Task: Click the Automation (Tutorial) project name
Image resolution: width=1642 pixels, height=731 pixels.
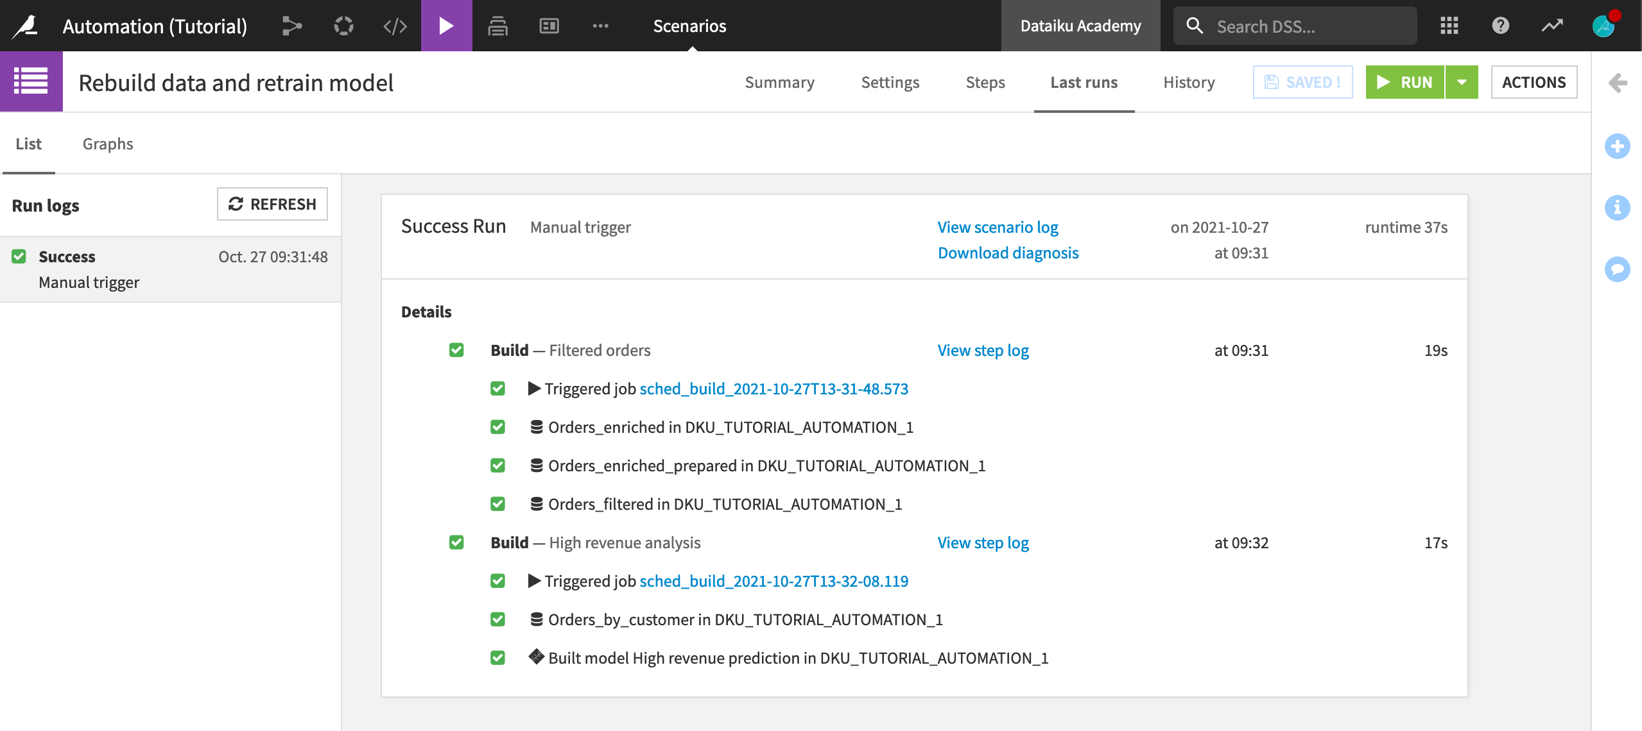Action: tap(155, 26)
